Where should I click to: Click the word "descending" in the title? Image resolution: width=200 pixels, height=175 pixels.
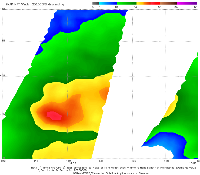(56, 5)
